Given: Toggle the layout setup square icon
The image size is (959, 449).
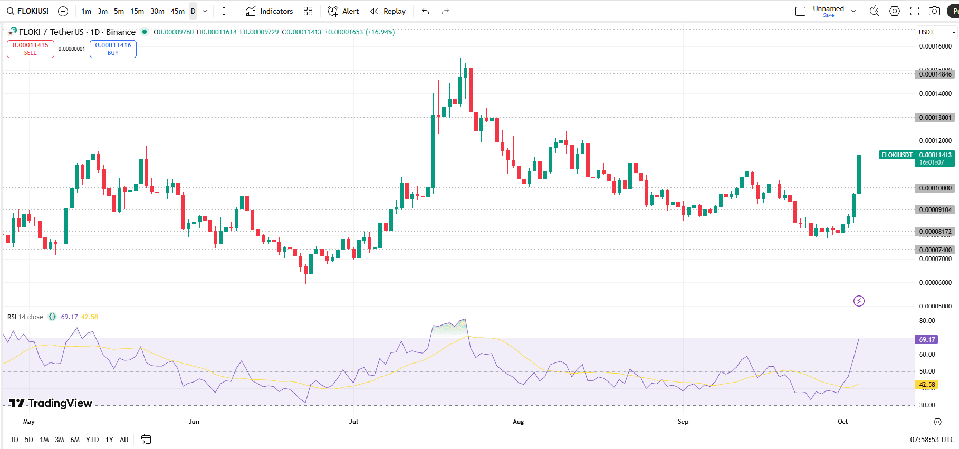Looking at the screenshot, I should point(800,11).
